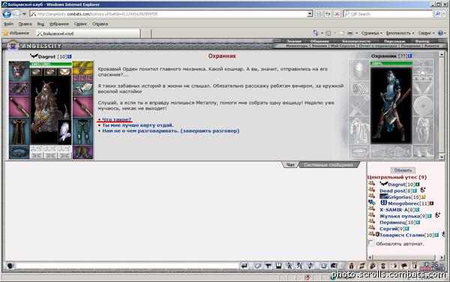Click the private message arrow beside Mnogoborec

[372, 202]
